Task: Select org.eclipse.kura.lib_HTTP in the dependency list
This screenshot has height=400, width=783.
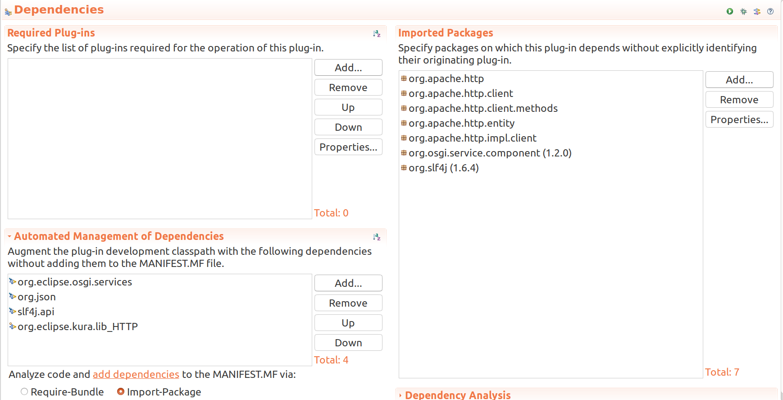Action: [77, 326]
